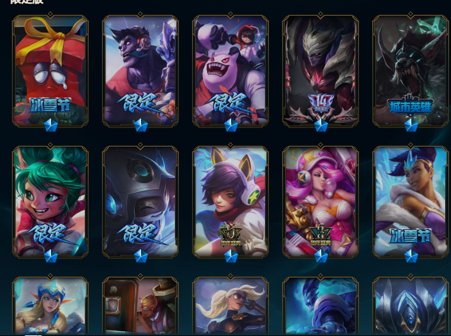Screen dimensions: 451x336
Task: Click the blue gem under the panda bear skin
Action: click(230, 126)
